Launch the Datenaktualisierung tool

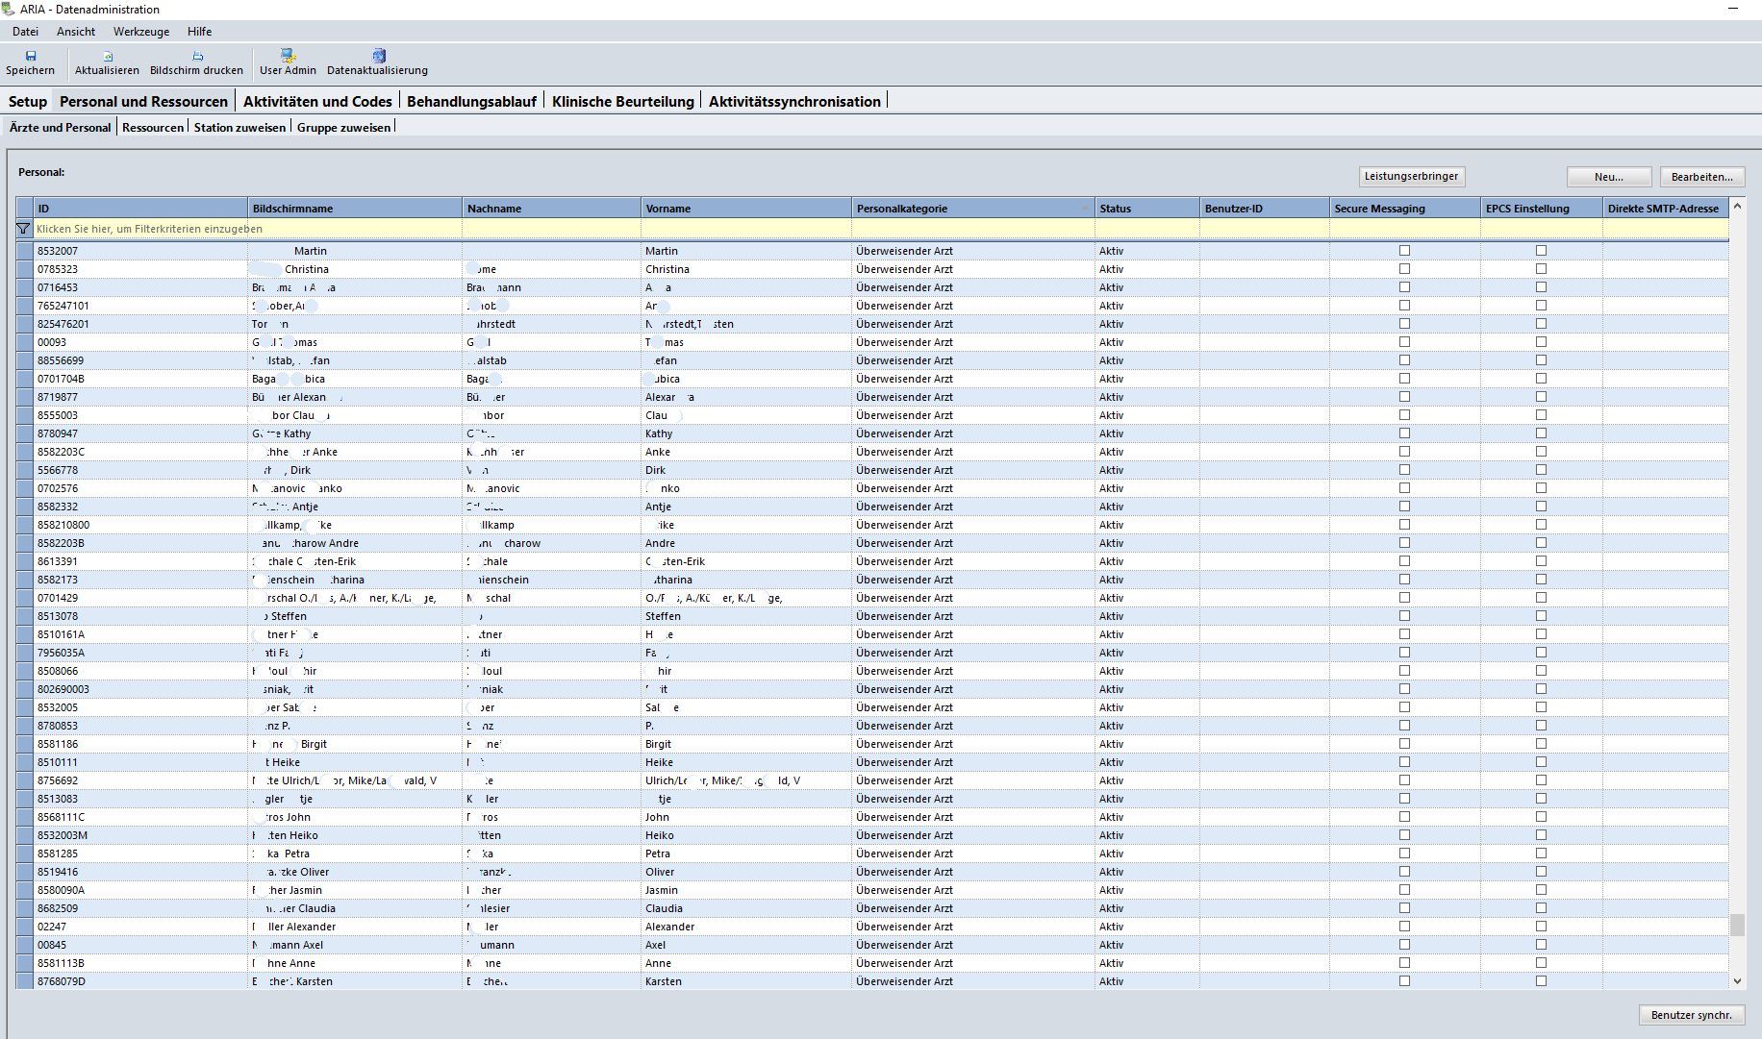coord(378,56)
